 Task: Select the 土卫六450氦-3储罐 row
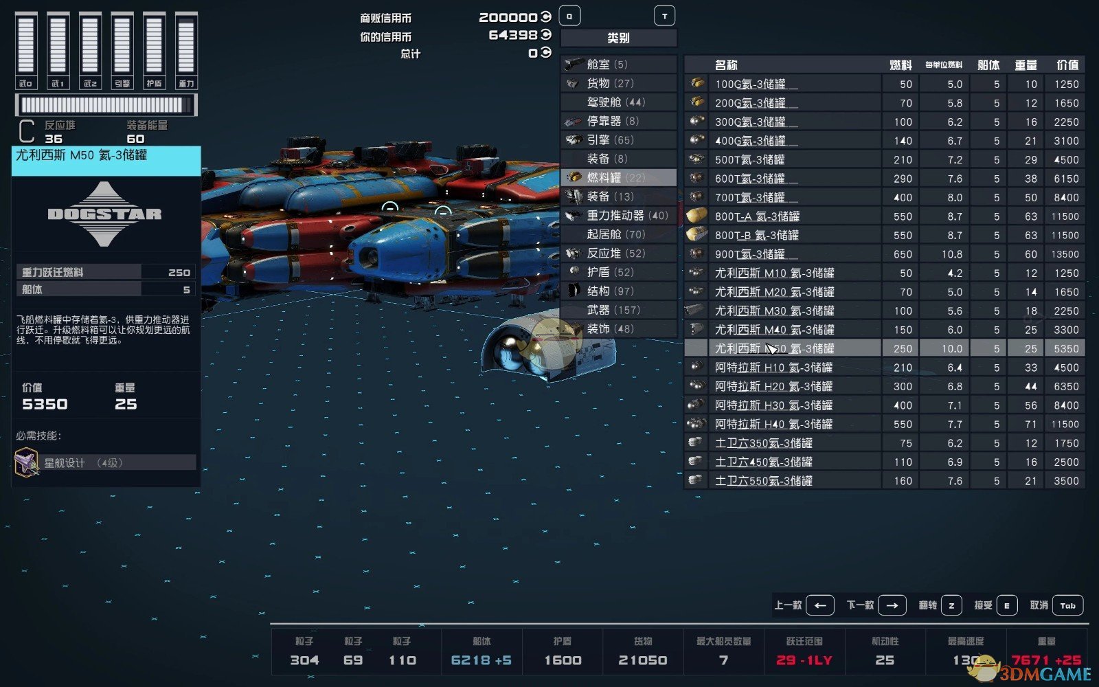885,462
